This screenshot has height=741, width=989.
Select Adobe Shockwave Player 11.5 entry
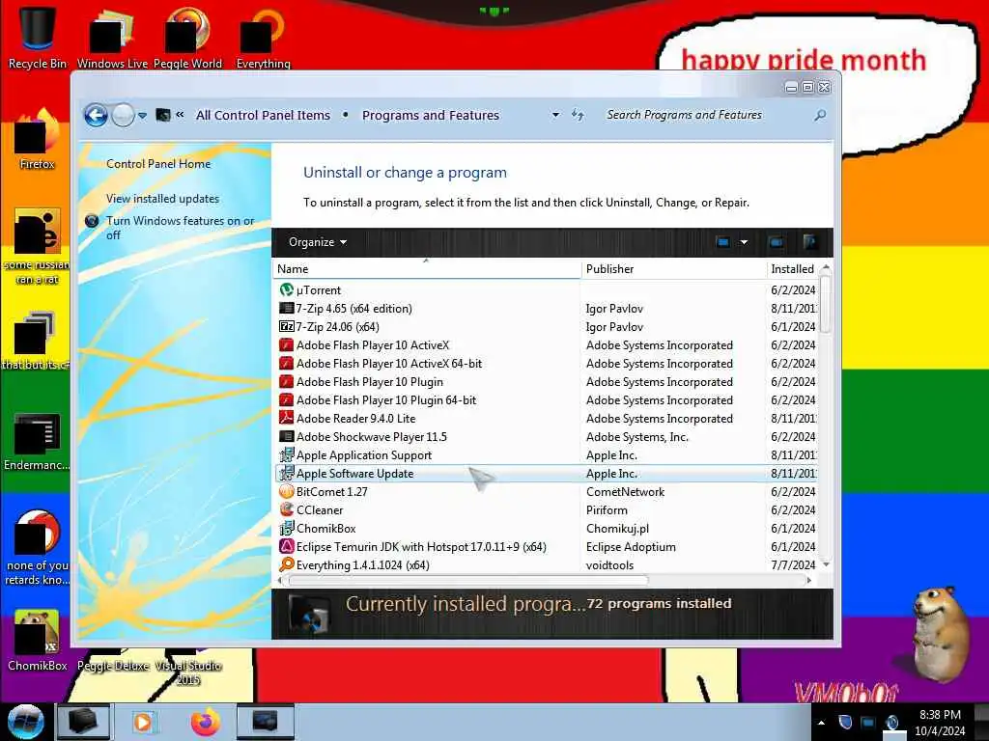(547, 436)
